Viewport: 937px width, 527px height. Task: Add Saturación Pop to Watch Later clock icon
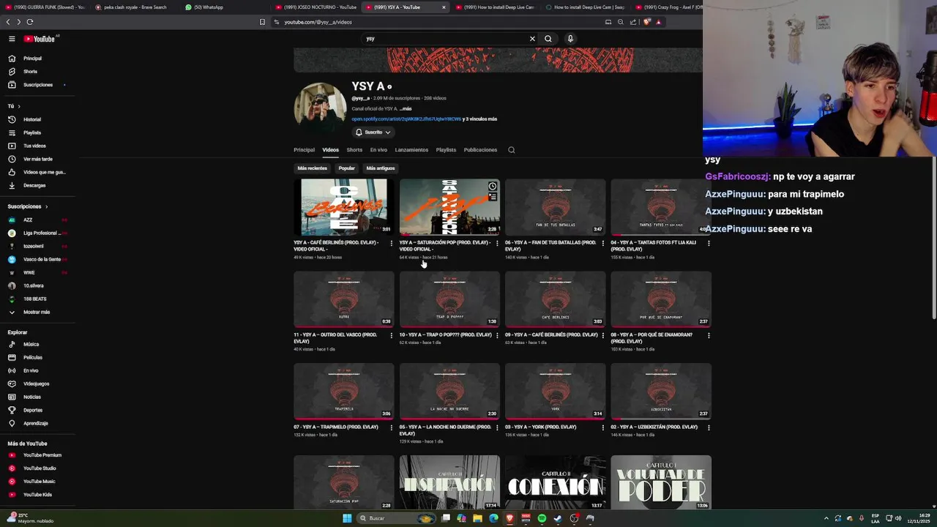coord(493,187)
